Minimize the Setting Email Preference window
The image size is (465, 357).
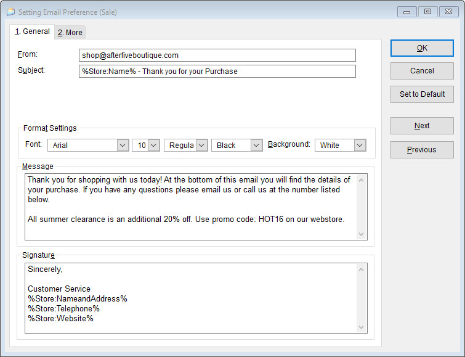coord(406,12)
